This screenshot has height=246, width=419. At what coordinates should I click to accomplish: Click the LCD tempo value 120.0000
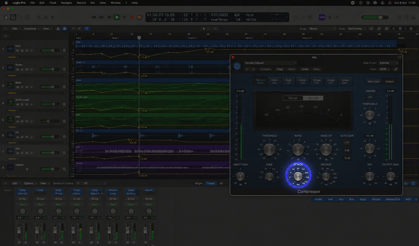pos(219,15)
